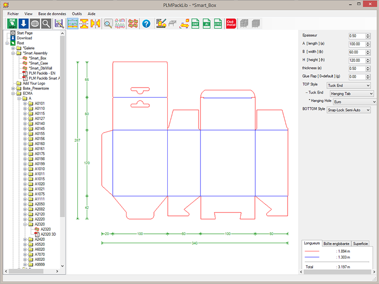Click the Glue Flap value field
Image resolution: width=379 pixels, height=284 pixels.
357,77
